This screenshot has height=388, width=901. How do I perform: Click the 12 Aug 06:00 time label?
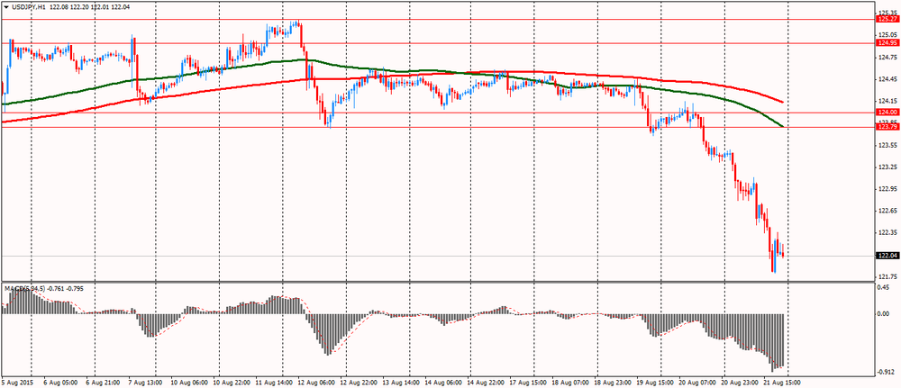point(318,381)
